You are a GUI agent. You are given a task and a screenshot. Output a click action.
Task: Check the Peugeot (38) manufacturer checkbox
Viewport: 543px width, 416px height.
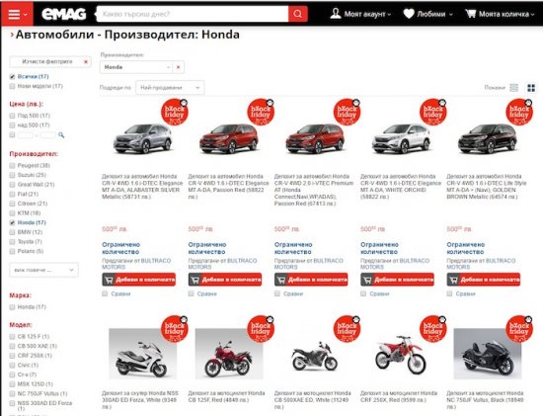(x=12, y=166)
